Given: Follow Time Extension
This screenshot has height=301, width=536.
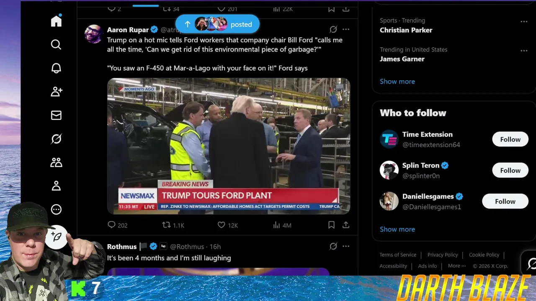Looking at the screenshot, I should click(x=510, y=139).
